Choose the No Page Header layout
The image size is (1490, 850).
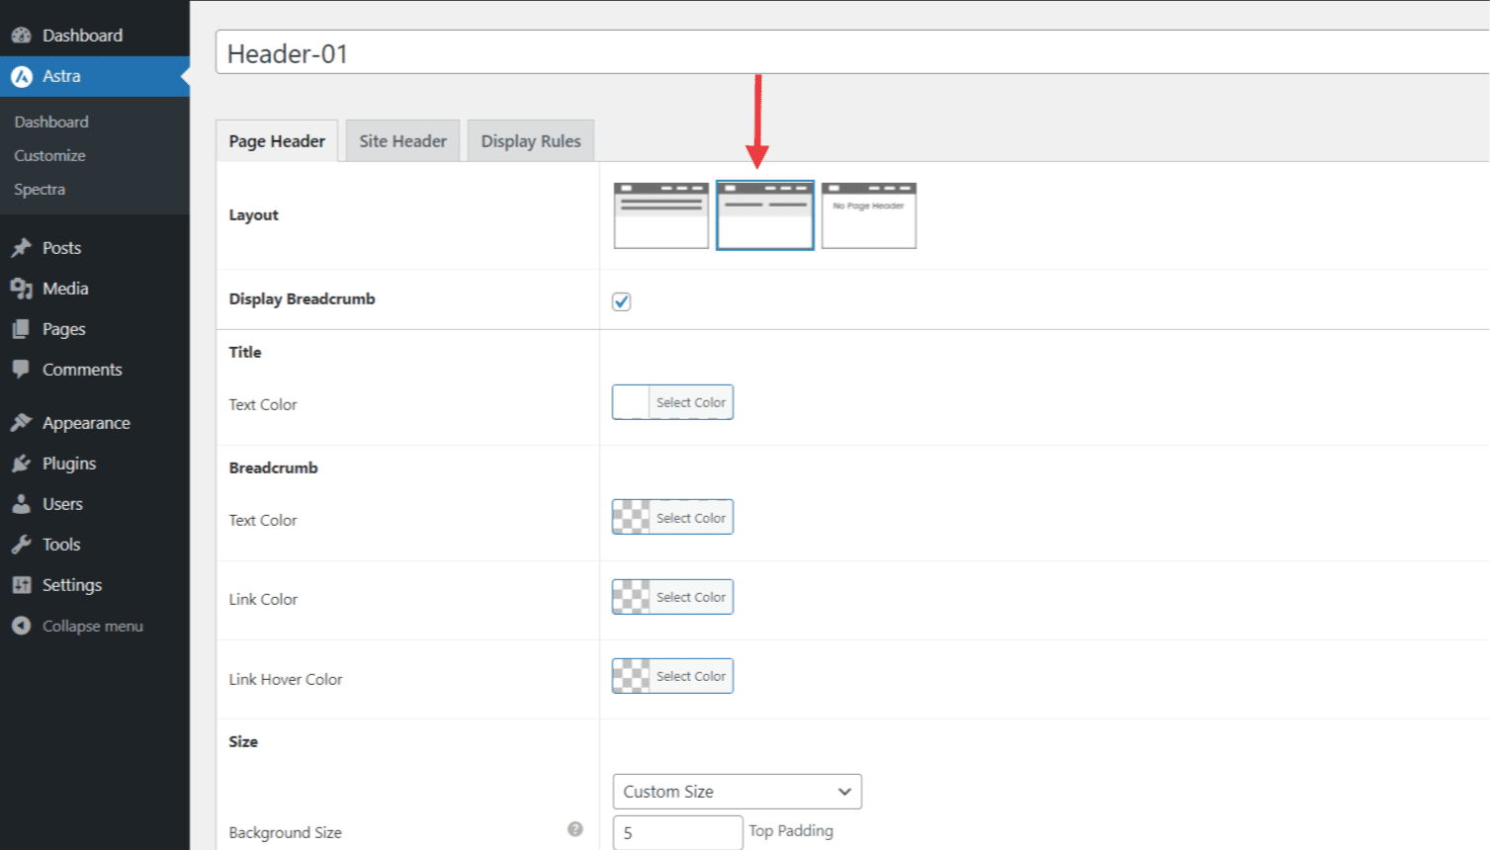coord(869,215)
